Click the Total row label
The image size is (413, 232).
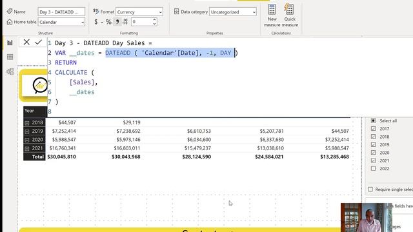(38, 157)
